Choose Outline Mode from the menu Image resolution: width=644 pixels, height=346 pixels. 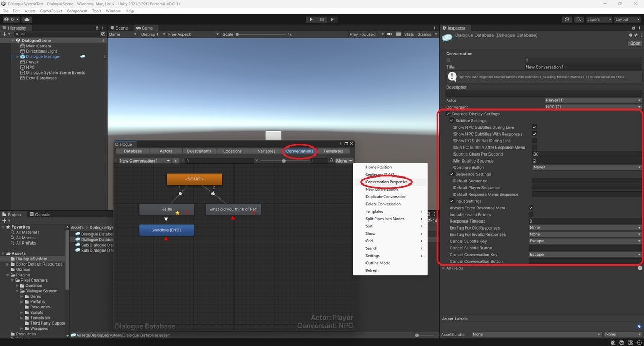pyautogui.click(x=378, y=263)
